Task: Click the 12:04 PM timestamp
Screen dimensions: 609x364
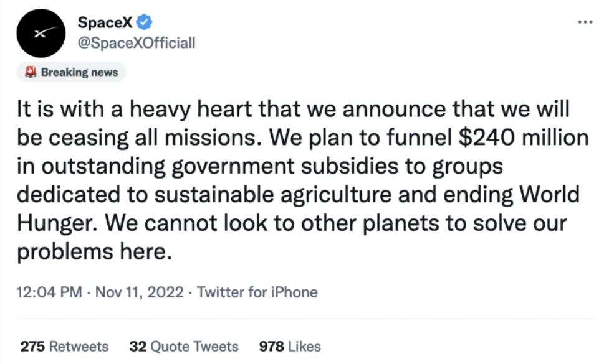Action: click(49, 292)
